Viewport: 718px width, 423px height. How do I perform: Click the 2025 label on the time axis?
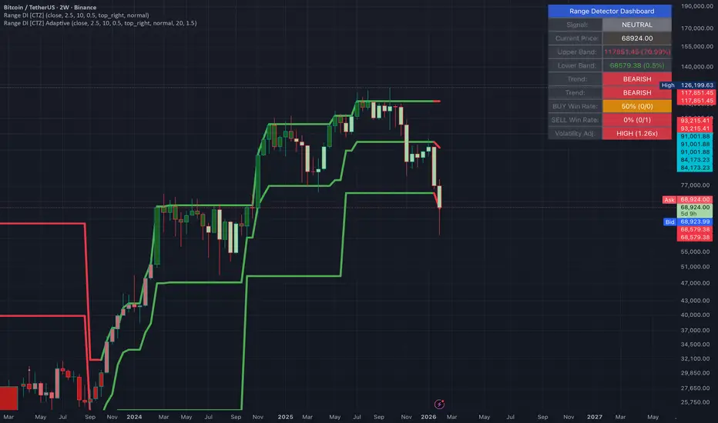pos(285,417)
